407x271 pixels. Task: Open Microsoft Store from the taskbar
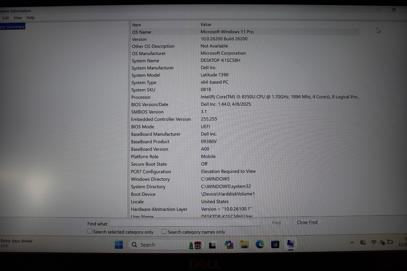coord(275,244)
